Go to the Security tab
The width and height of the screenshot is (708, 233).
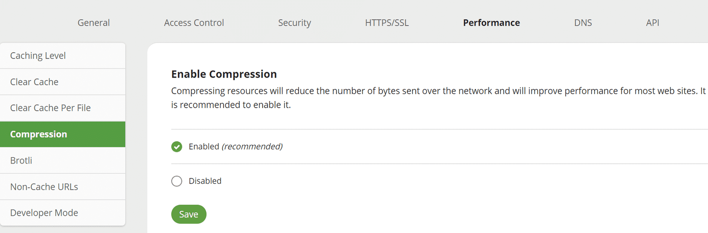click(294, 23)
